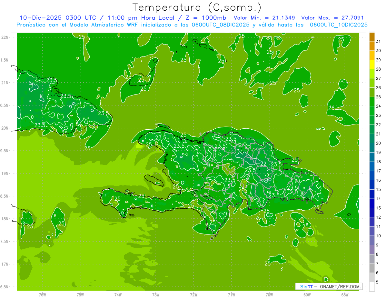Click the gray swatch between 6 and 7
The image size is (387, 299).
click(372, 268)
